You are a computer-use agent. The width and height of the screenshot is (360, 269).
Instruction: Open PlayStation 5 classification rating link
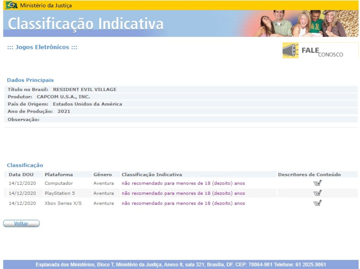pos(183,193)
